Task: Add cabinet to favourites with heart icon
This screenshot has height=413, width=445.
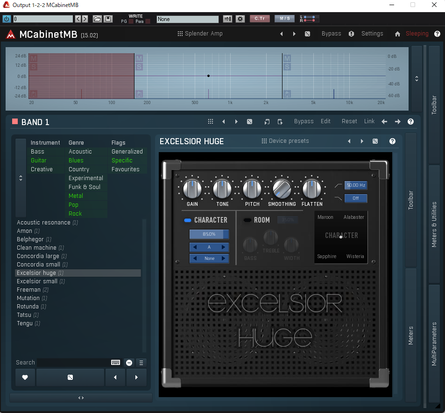Action: click(x=25, y=377)
